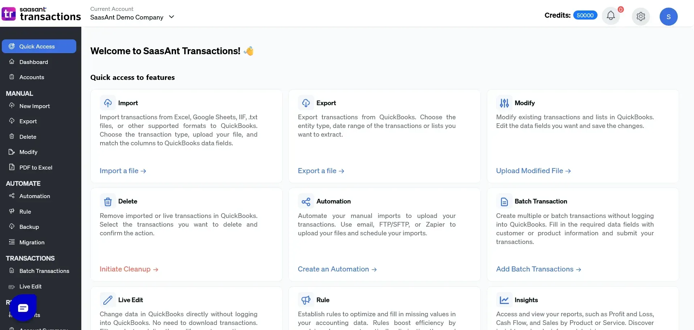
Task: Follow the Add Batch Transactions link
Action: point(539,269)
